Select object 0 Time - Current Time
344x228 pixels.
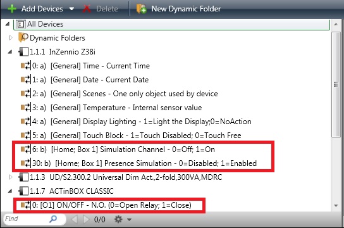(x=91, y=66)
